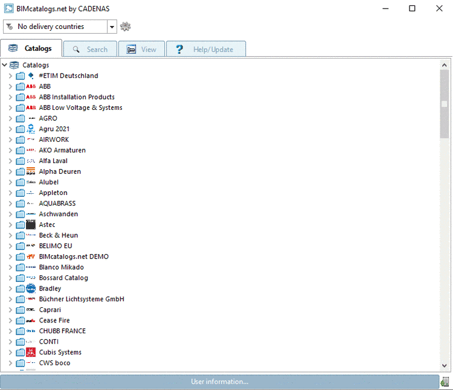Select the Appleton catalog label
This screenshot has height=390, width=453.
pos(53,193)
